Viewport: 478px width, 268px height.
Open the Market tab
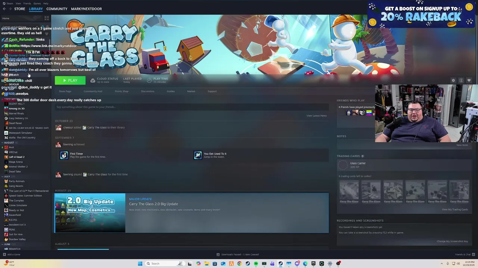(x=191, y=91)
